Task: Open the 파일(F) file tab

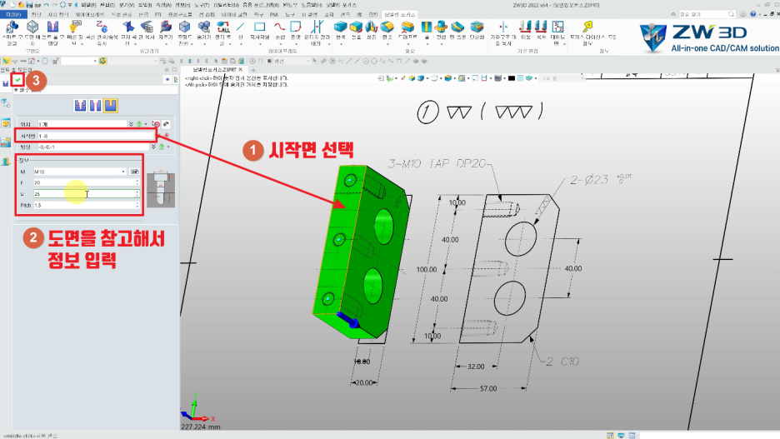Action: 12,14
